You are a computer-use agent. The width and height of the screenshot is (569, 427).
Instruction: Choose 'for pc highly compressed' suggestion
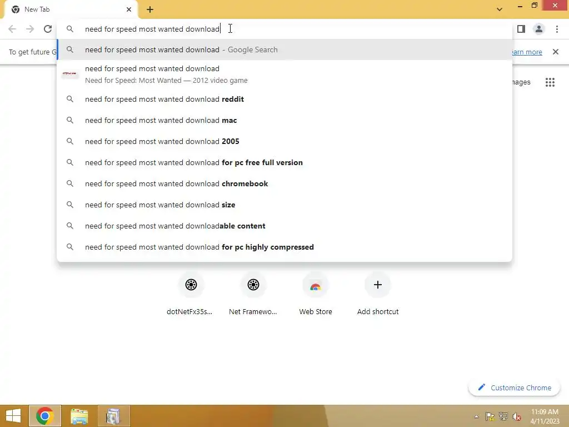[284, 247]
